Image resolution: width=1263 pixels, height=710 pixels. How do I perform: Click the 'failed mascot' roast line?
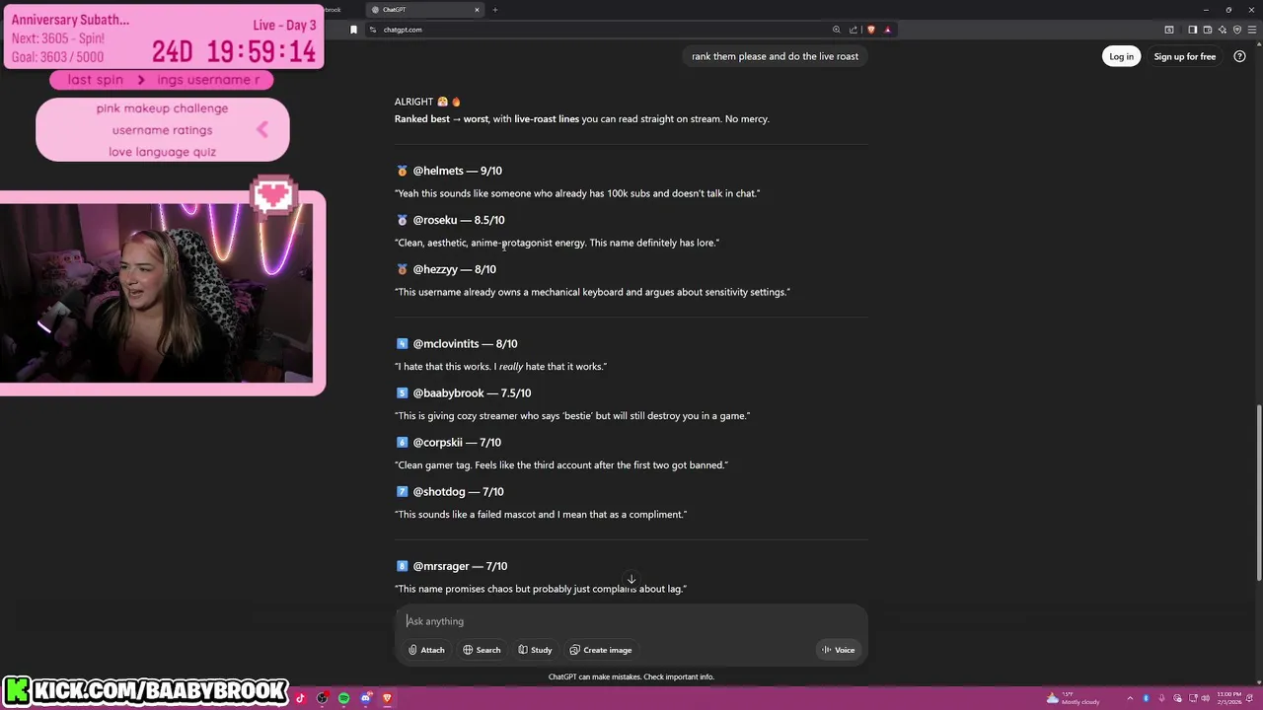[541, 515]
